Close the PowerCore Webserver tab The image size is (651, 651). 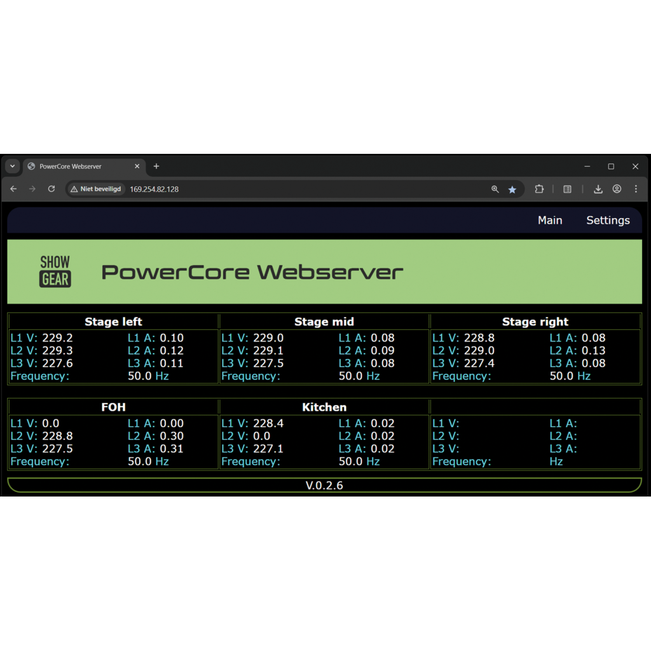click(x=137, y=167)
